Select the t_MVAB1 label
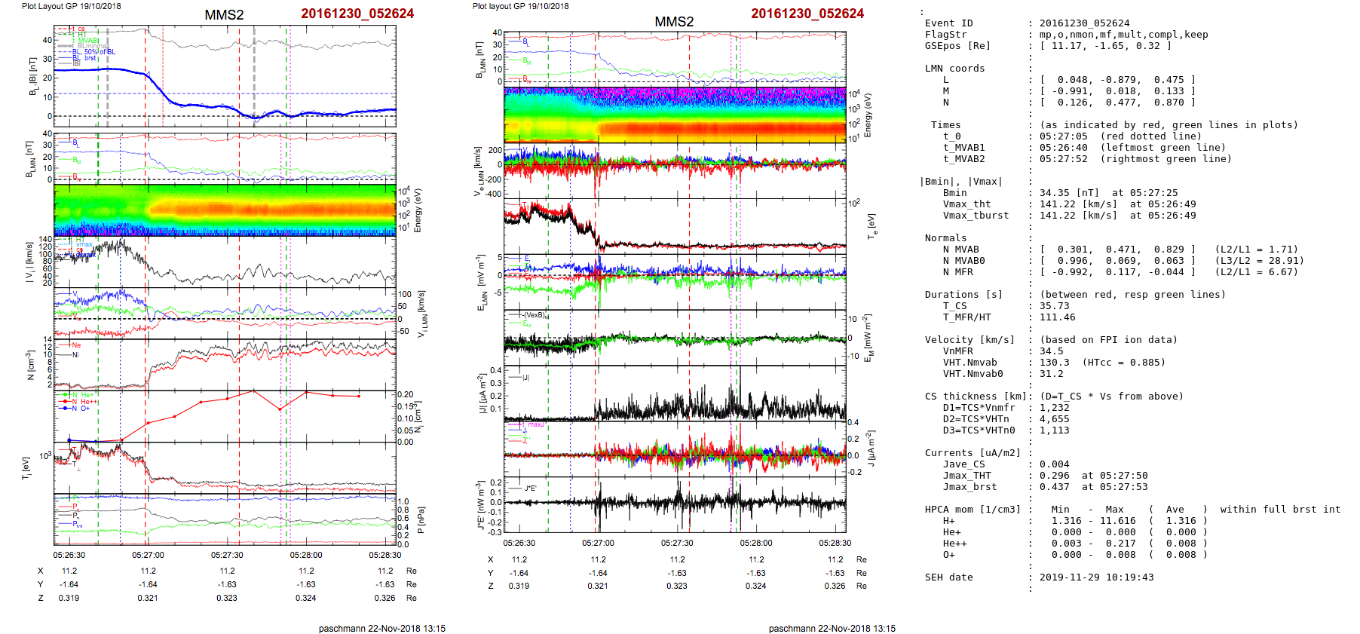 point(963,148)
